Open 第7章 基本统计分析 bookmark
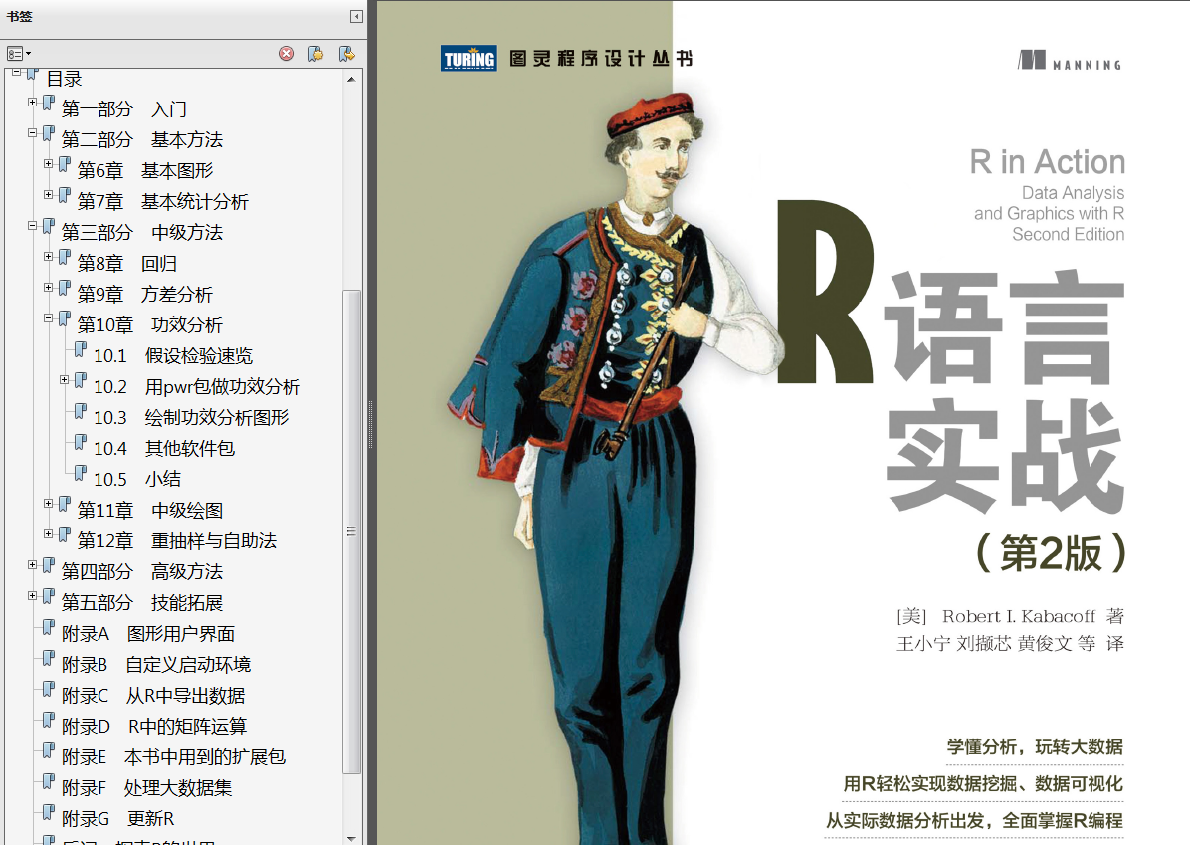Screen dimensions: 1190x845 162,202
